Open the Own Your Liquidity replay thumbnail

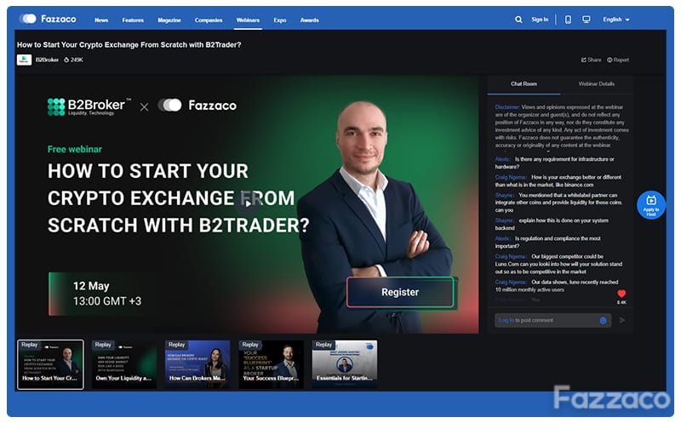pos(123,364)
